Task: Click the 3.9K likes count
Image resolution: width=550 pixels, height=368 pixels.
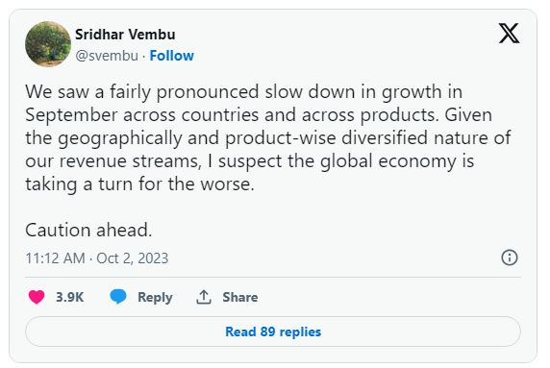Action: click(x=69, y=297)
